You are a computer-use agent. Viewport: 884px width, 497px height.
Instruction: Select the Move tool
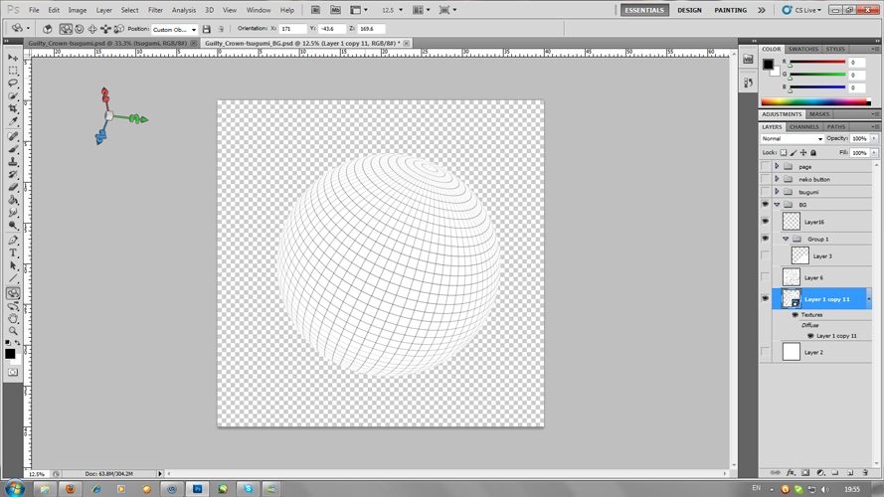click(13, 58)
